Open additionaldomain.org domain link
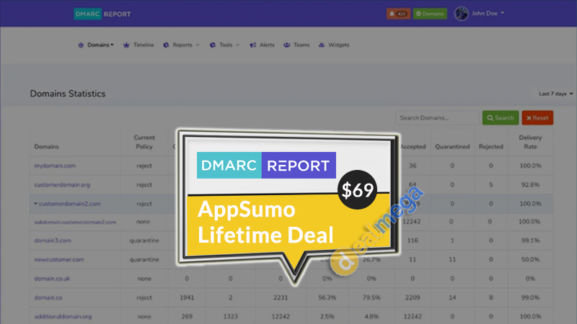Screen dimensions: 577x324 coord(63,316)
